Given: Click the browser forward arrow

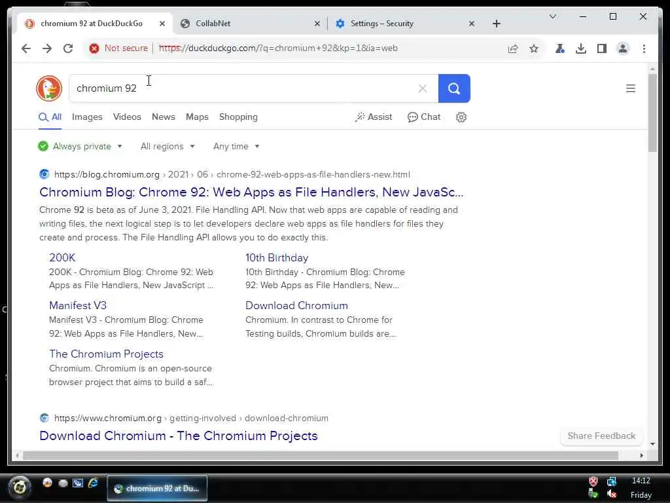Looking at the screenshot, I should pos(47,48).
